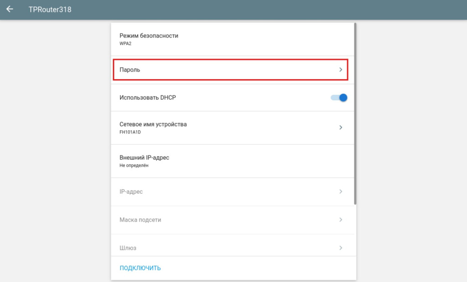Click the settings list vertical scrollbar
This screenshot has height=282, width=467.
tap(355, 114)
